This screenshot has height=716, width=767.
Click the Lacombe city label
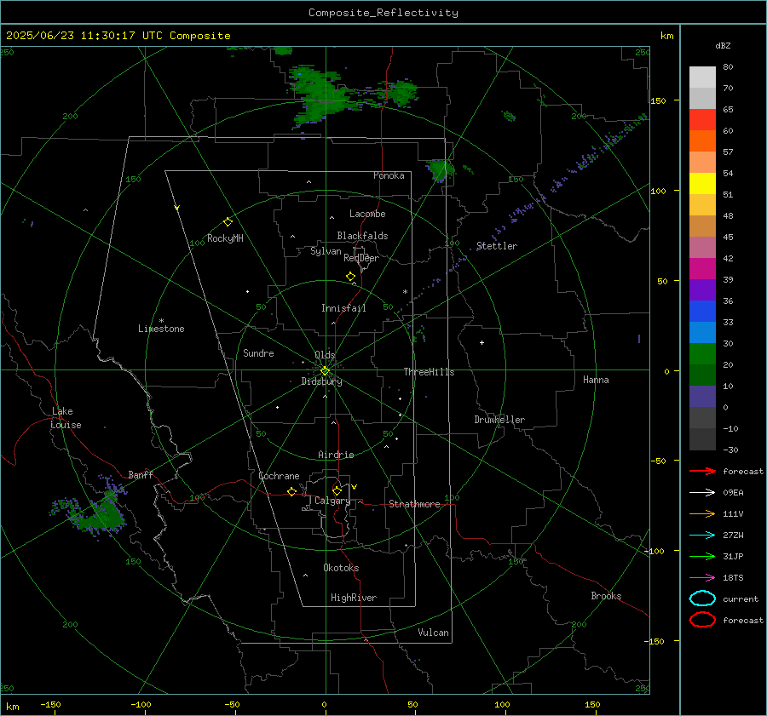(x=367, y=214)
